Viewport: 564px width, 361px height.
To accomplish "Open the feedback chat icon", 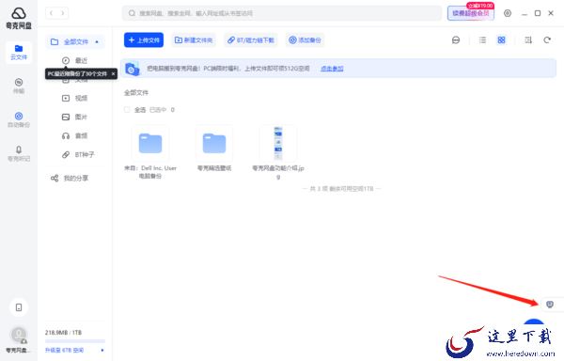I will [x=550, y=305].
